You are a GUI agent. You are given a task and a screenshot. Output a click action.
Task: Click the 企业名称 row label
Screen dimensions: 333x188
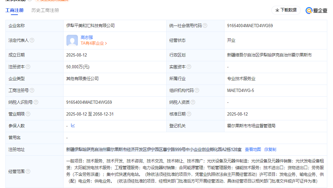click(17, 26)
